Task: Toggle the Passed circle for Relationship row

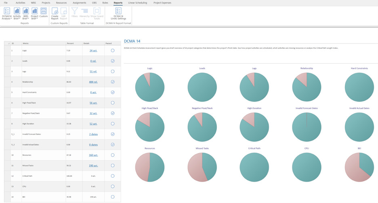Action: coord(113,82)
